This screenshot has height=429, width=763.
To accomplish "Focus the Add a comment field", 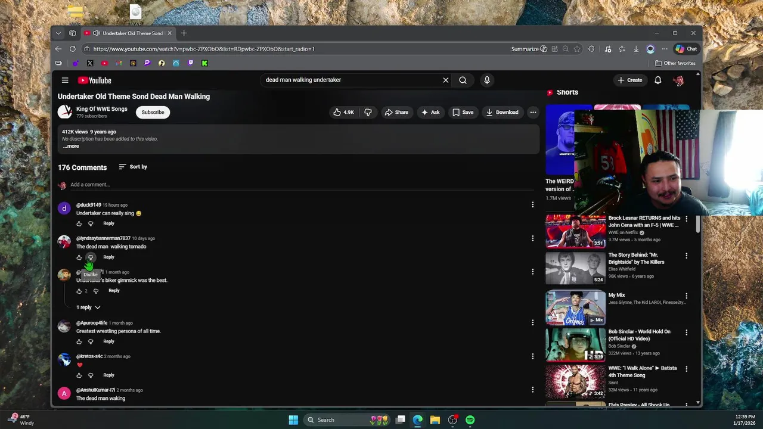I will pyautogui.click(x=301, y=185).
